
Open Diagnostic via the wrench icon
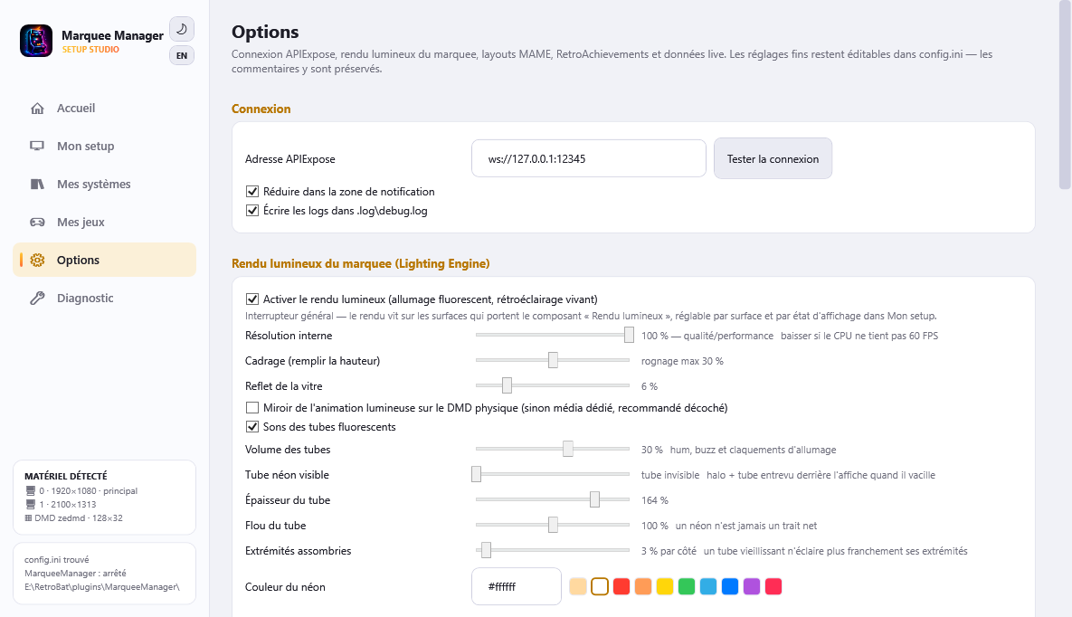(38, 298)
